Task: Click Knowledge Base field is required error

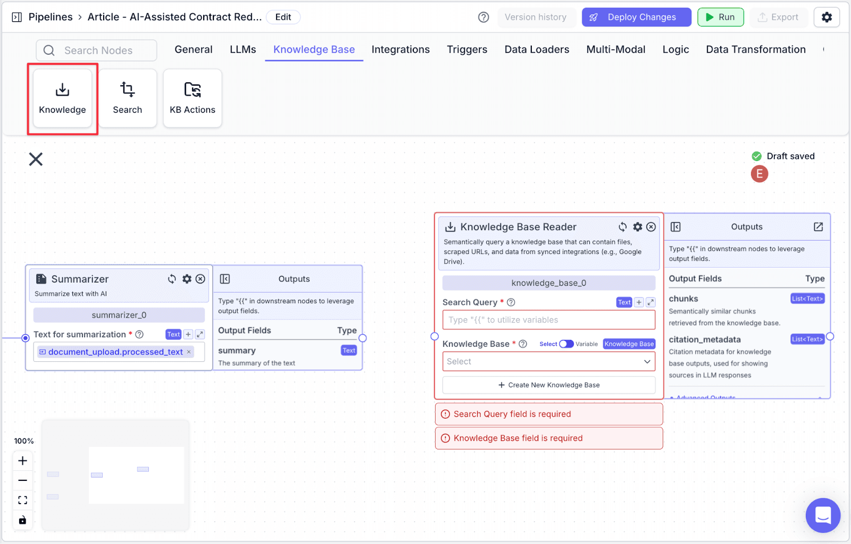Action: [x=549, y=438]
